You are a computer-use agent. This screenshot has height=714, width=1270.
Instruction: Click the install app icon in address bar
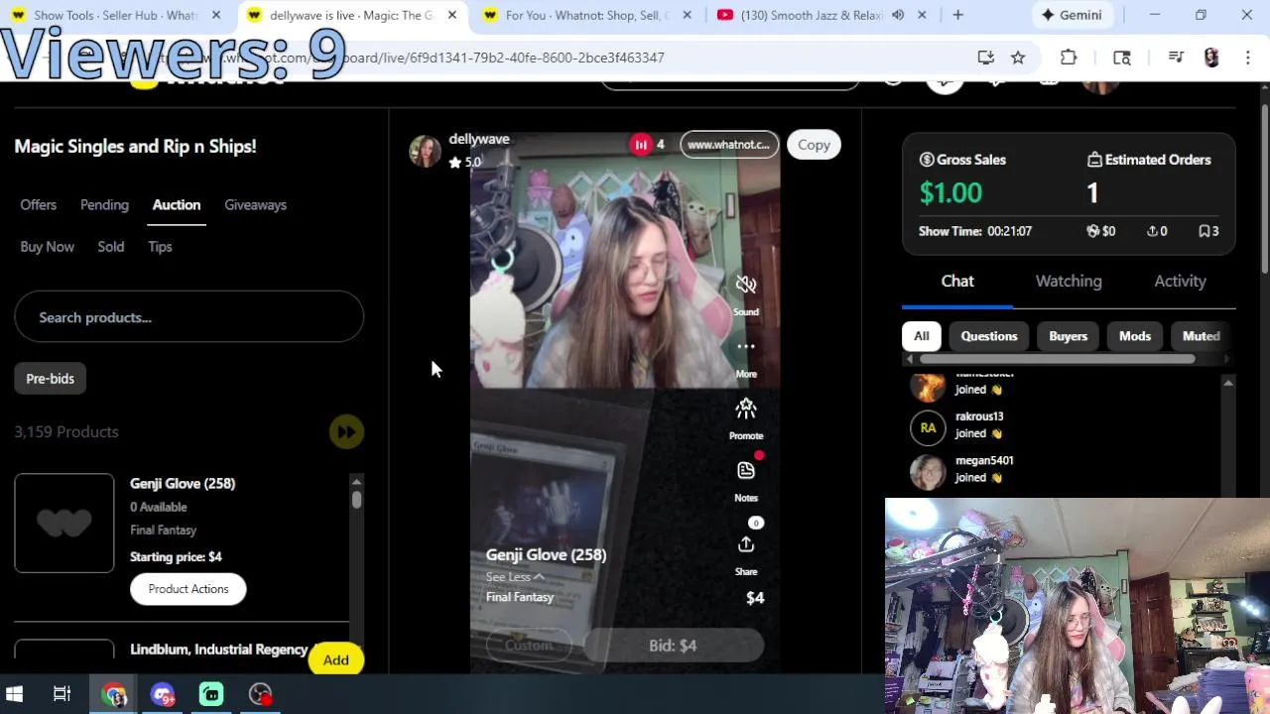pyautogui.click(x=985, y=58)
